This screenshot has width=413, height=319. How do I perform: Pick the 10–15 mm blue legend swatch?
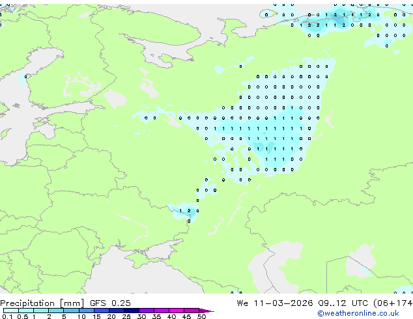(x=86, y=311)
